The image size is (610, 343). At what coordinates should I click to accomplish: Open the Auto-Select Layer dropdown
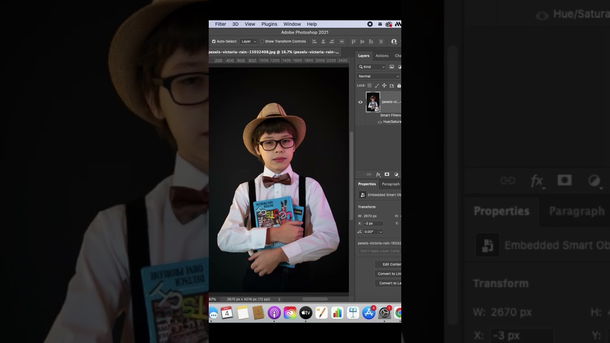(x=249, y=41)
